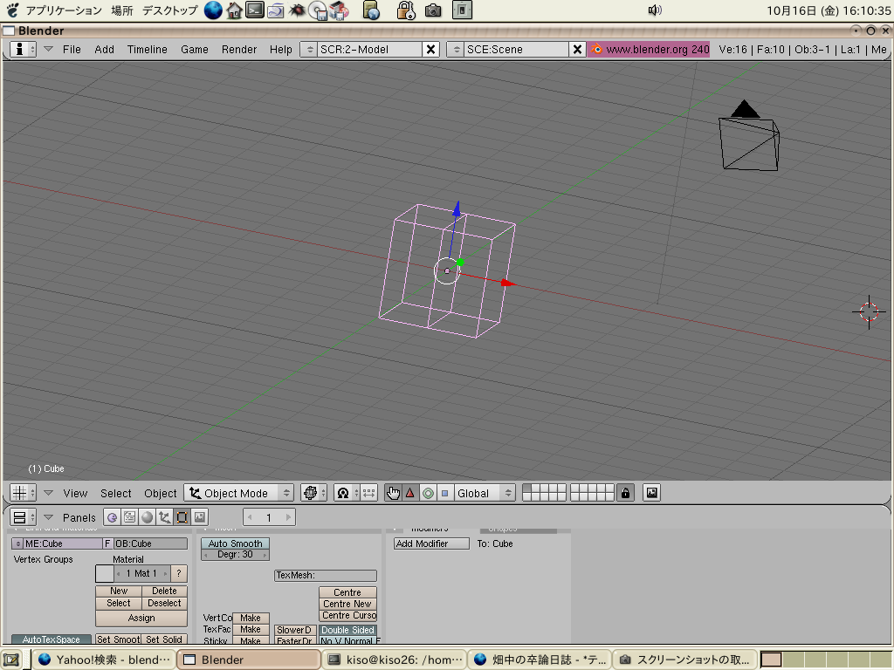The image size is (894, 670).
Task: Select the scale manipulator square icon
Action: (444, 493)
